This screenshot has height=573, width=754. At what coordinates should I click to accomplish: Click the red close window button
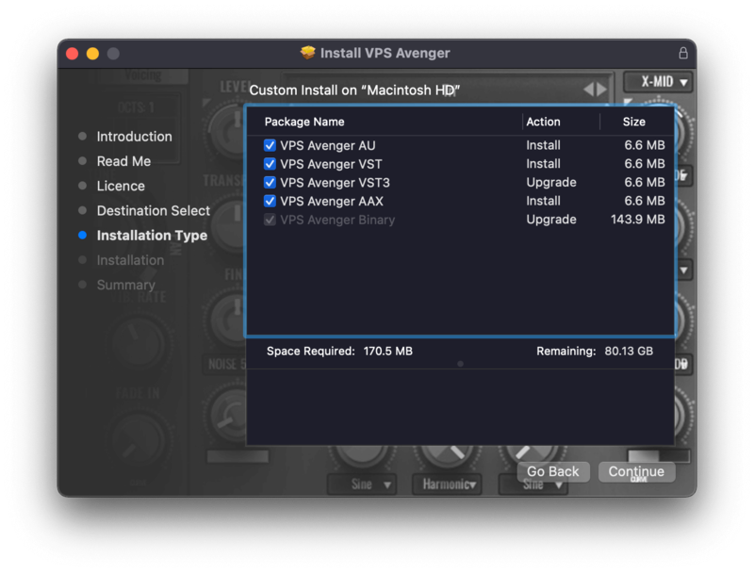pyautogui.click(x=72, y=54)
